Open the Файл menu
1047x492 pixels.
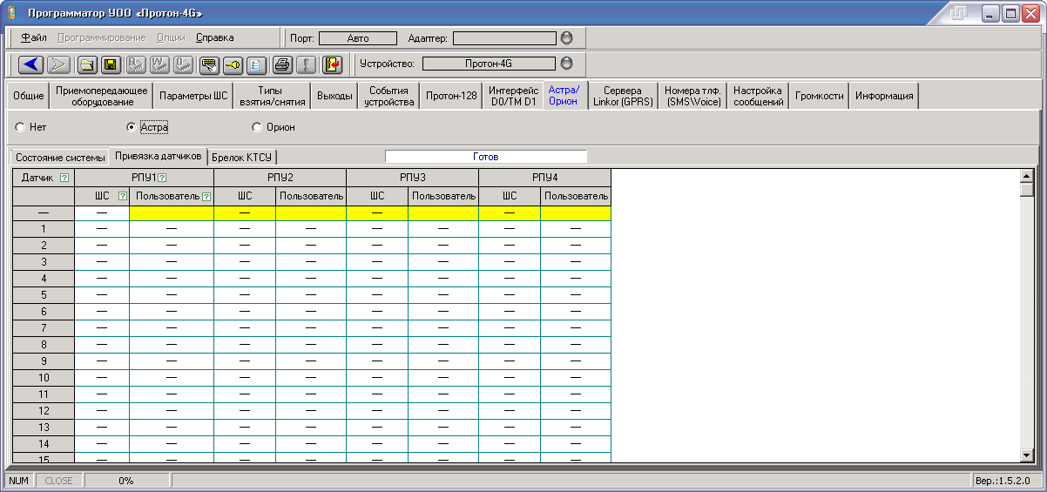click(34, 38)
